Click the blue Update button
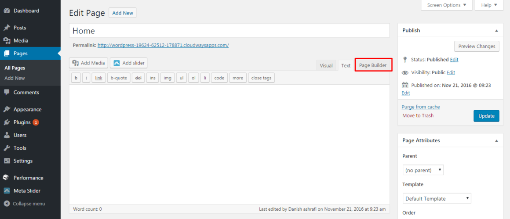The image size is (510, 219). pyautogui.click(x=486, y=116)
